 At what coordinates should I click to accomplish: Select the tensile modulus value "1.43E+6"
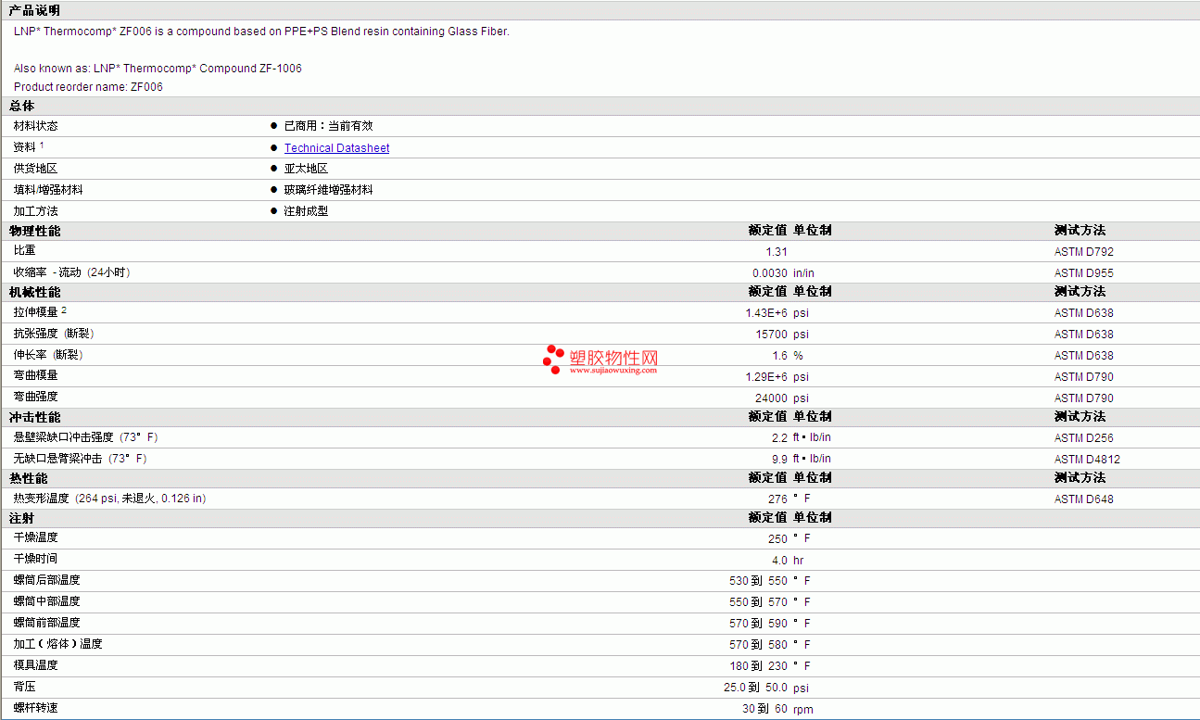pyautogui.click(x=766, y=313)
